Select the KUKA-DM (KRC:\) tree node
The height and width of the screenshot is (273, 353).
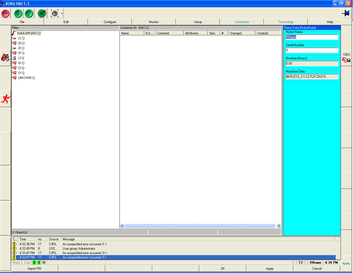tap(29, 33)
